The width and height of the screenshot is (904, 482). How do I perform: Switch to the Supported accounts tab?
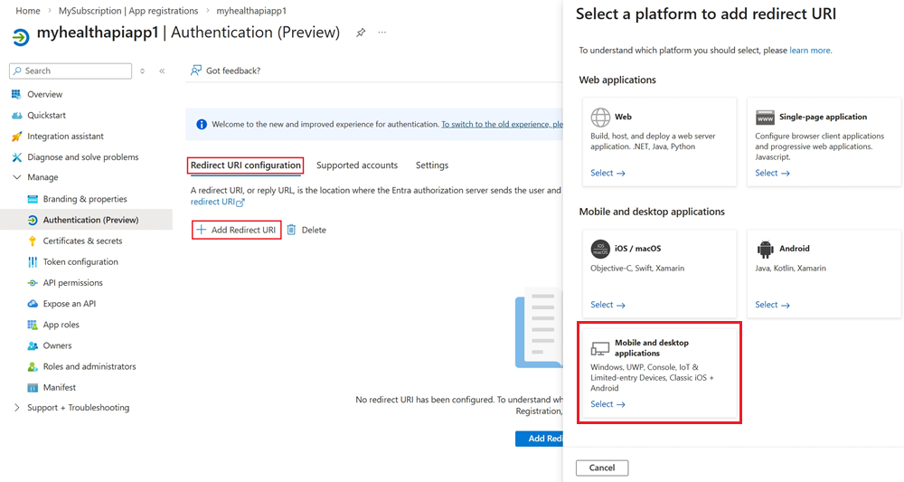(x=357, y=165)
